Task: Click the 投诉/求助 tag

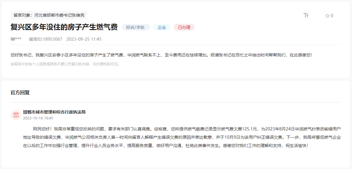Action: coord(136,27)
